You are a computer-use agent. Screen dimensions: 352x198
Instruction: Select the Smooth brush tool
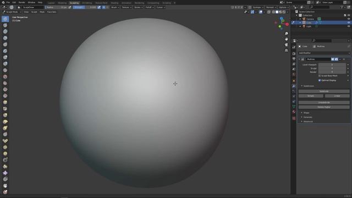coord(5,77)
